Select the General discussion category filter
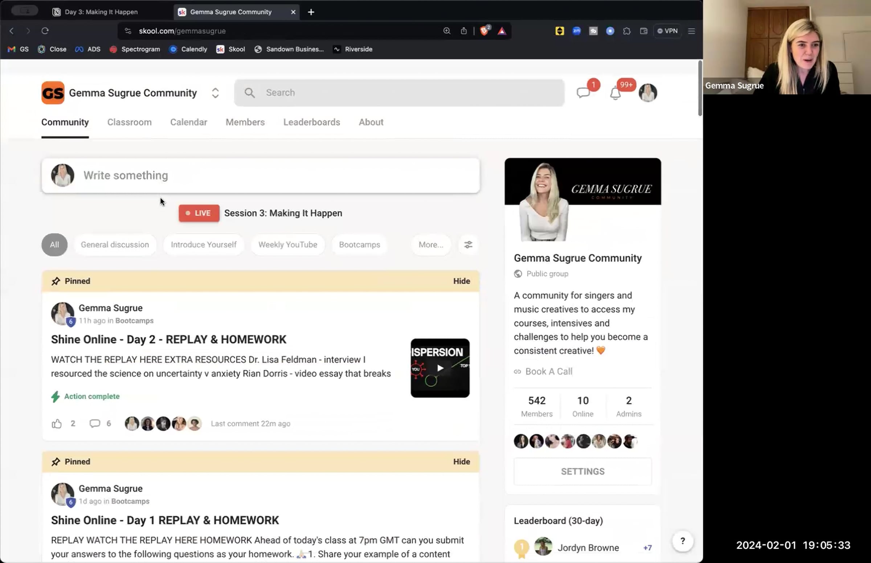The image size is (871, 563). [x=115, y=245]
